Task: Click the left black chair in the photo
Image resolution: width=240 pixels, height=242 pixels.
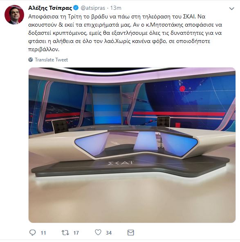Action: [60, 126]
